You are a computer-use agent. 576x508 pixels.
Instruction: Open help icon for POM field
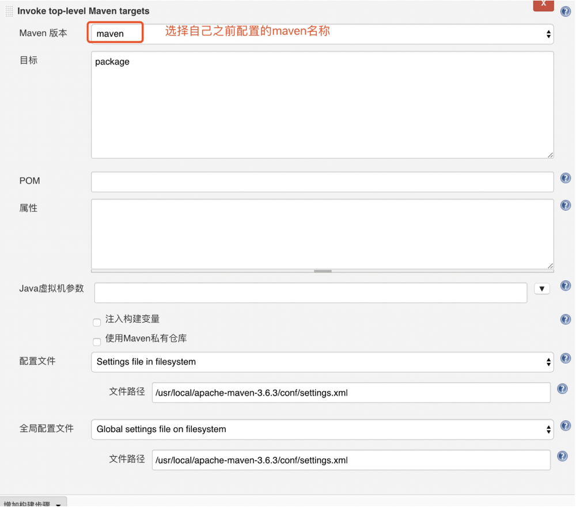(x=566, y=179)
